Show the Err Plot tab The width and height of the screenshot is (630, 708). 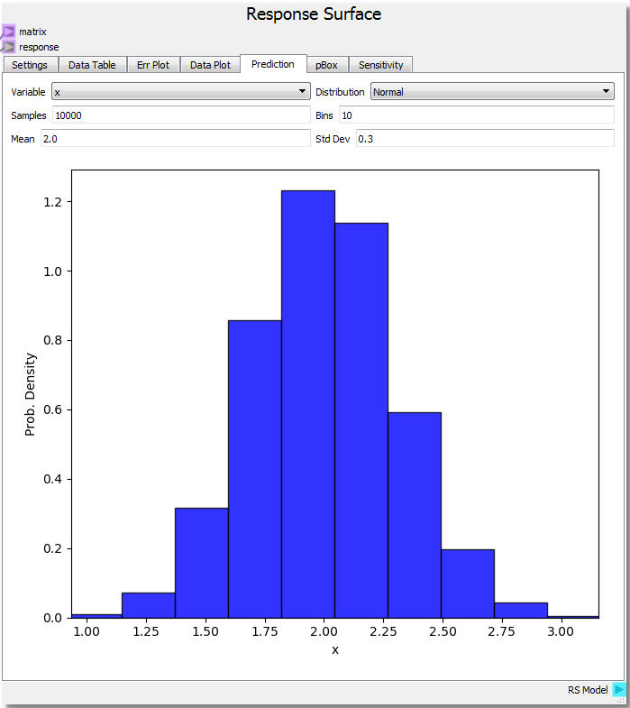click(x=152, y=65)
